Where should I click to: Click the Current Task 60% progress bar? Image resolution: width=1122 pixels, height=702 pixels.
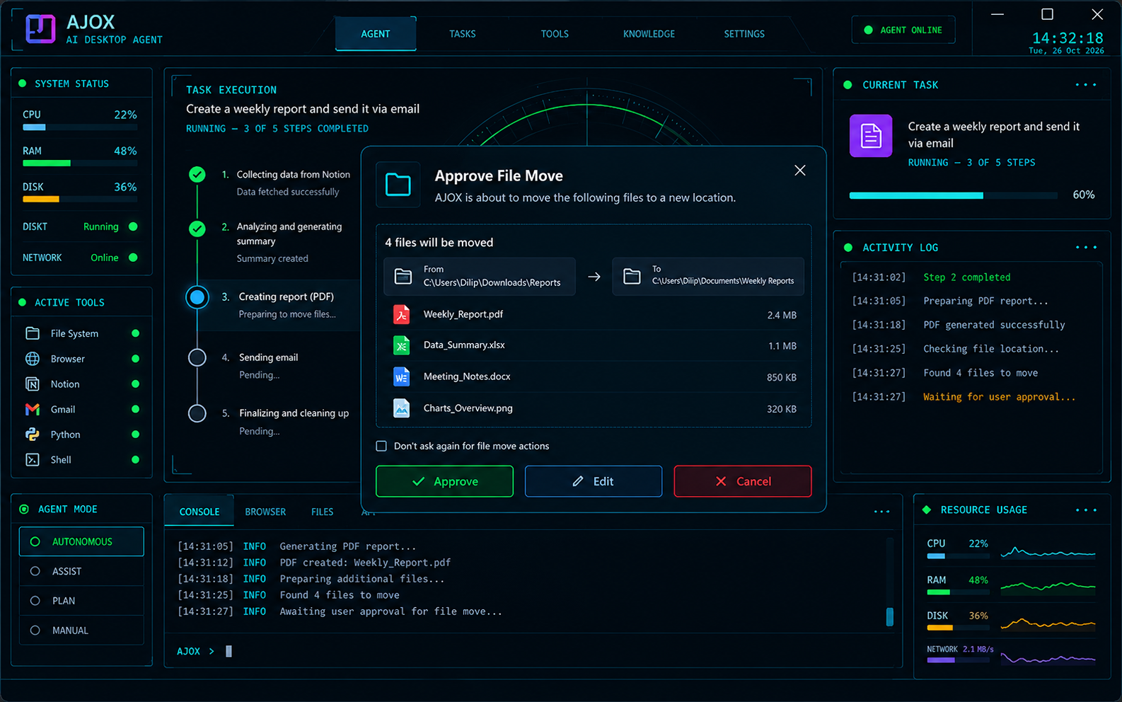(x=954, y=195)
